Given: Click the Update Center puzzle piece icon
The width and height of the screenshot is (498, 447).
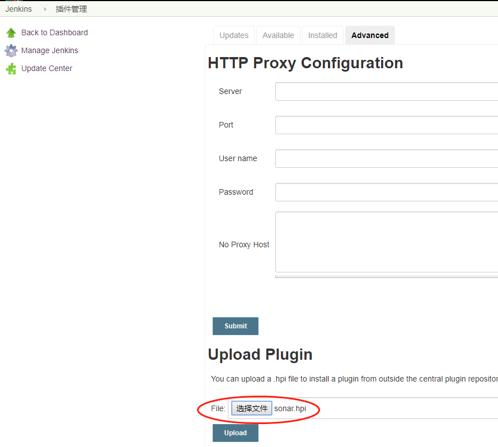Looking at the screenshot, I should pyautogui.click(x=11, y=69).
